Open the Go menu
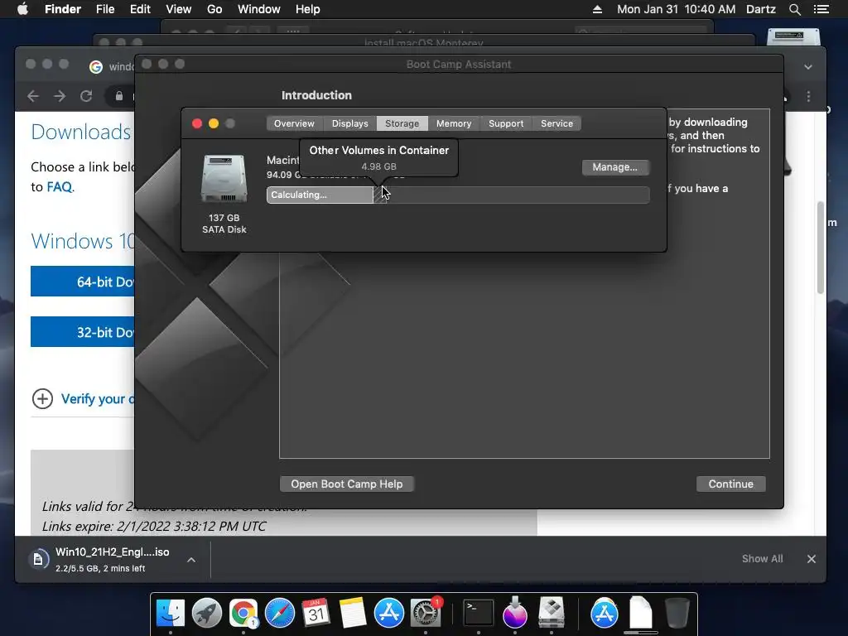This screenshot has width=848, height=636. (214, 9)
